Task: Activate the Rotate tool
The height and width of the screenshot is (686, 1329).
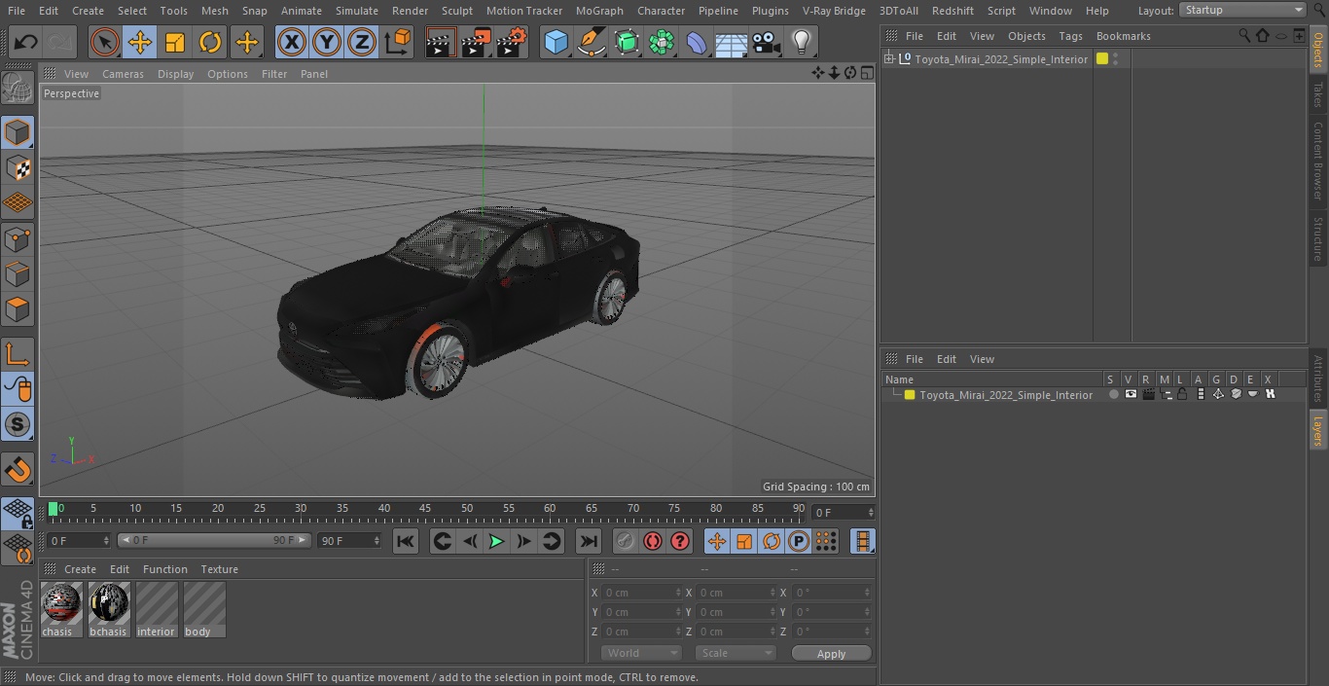Action: point(210,42)
